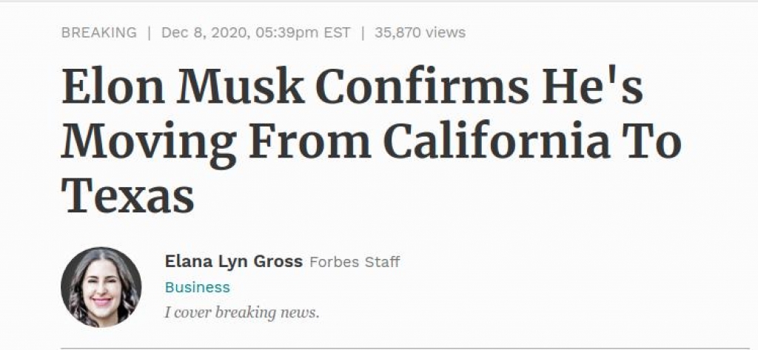Click the BREAKING label above headline

(x=99, y=33)
